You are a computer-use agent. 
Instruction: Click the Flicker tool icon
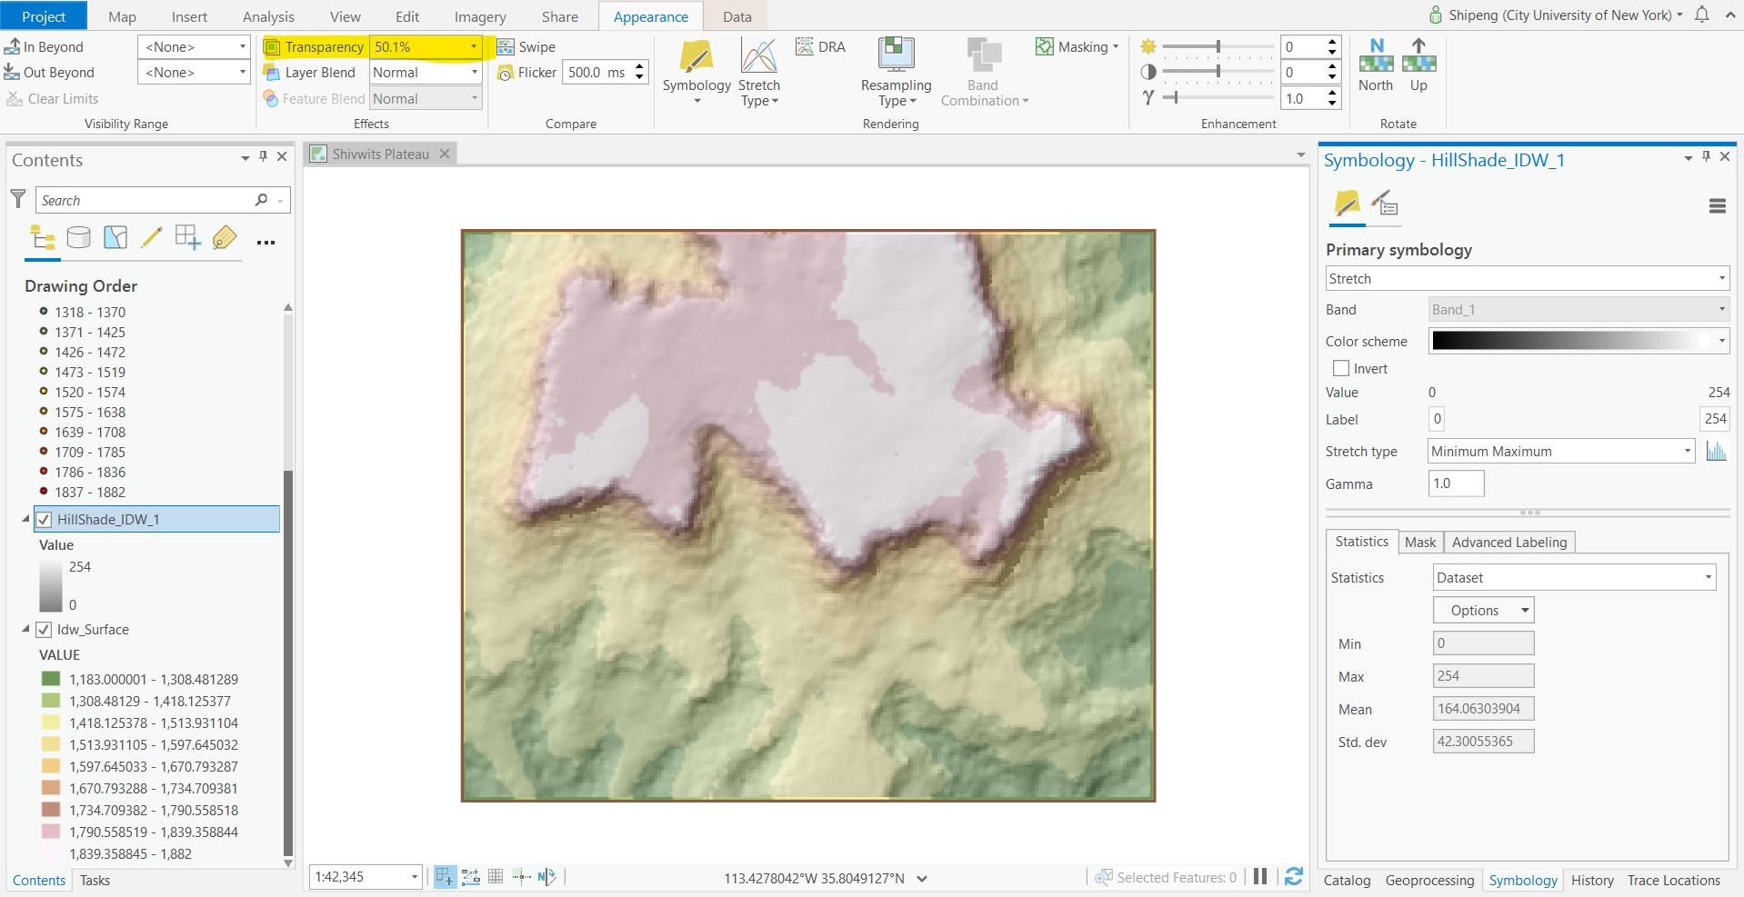(x=506, y=73)
